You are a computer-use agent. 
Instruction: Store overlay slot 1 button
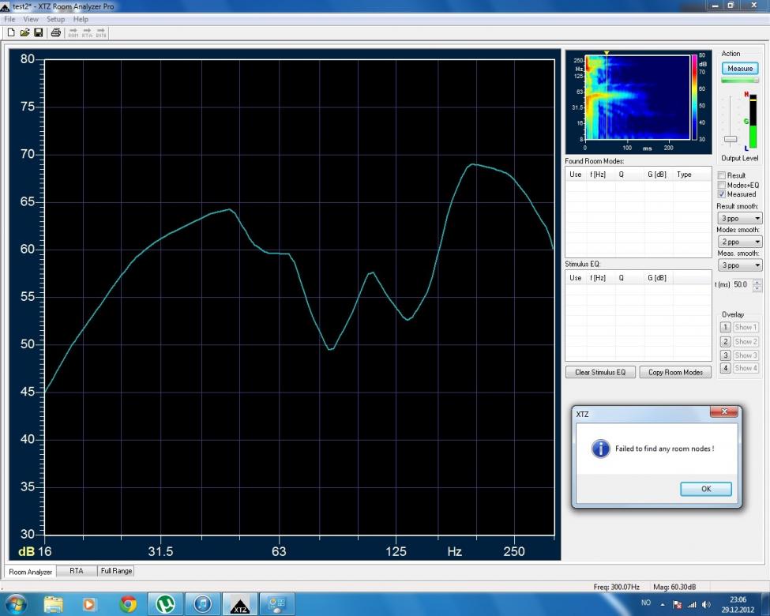pyautogui.click(x=724, y=327)
